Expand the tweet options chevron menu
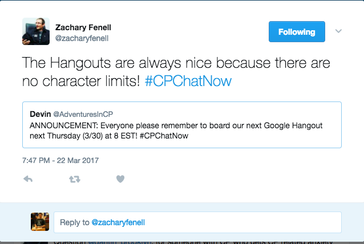The width and height of the screenshot is (364, 244). (338, 31)
